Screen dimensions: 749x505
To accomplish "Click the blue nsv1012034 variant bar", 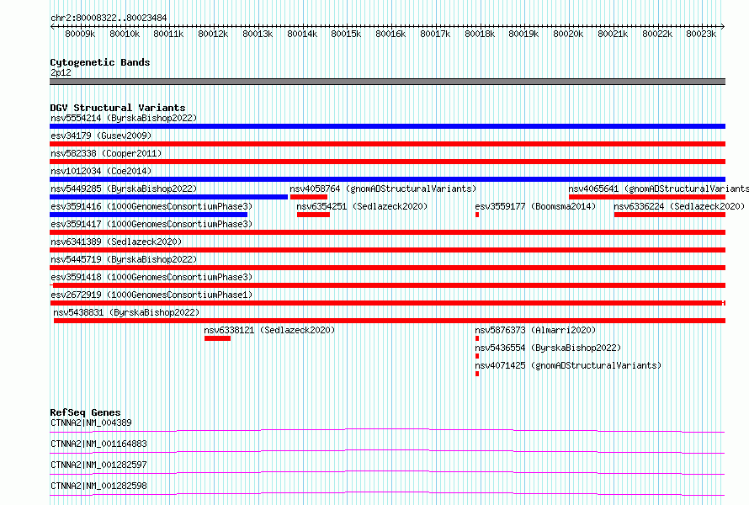I will pyautogui.click(x=387, y=179).
